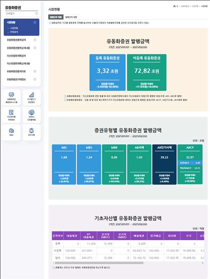Open the 전체검색 submenu link
The width and height of the screenshot is (210, 279).
coord(15,32)
